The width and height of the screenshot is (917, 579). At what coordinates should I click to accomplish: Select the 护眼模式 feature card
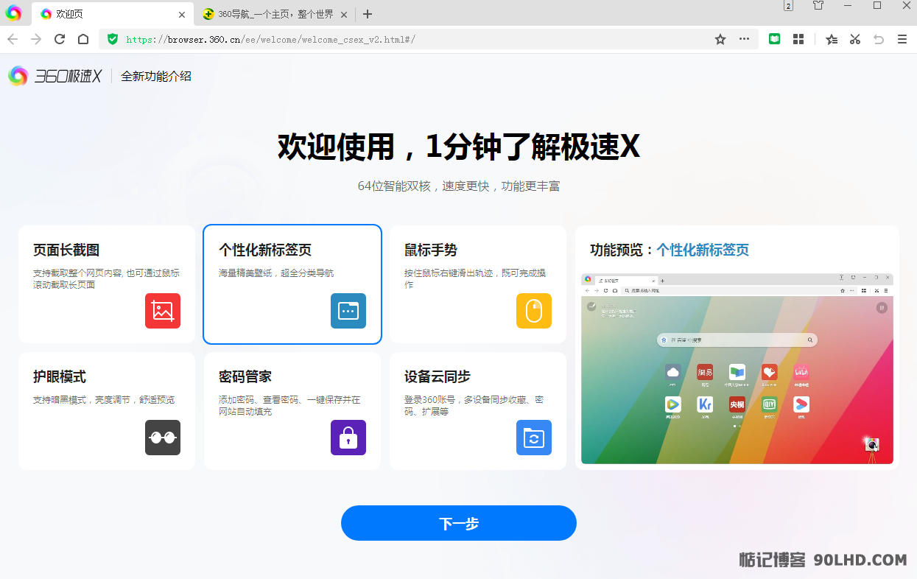[x=107, y=411]
